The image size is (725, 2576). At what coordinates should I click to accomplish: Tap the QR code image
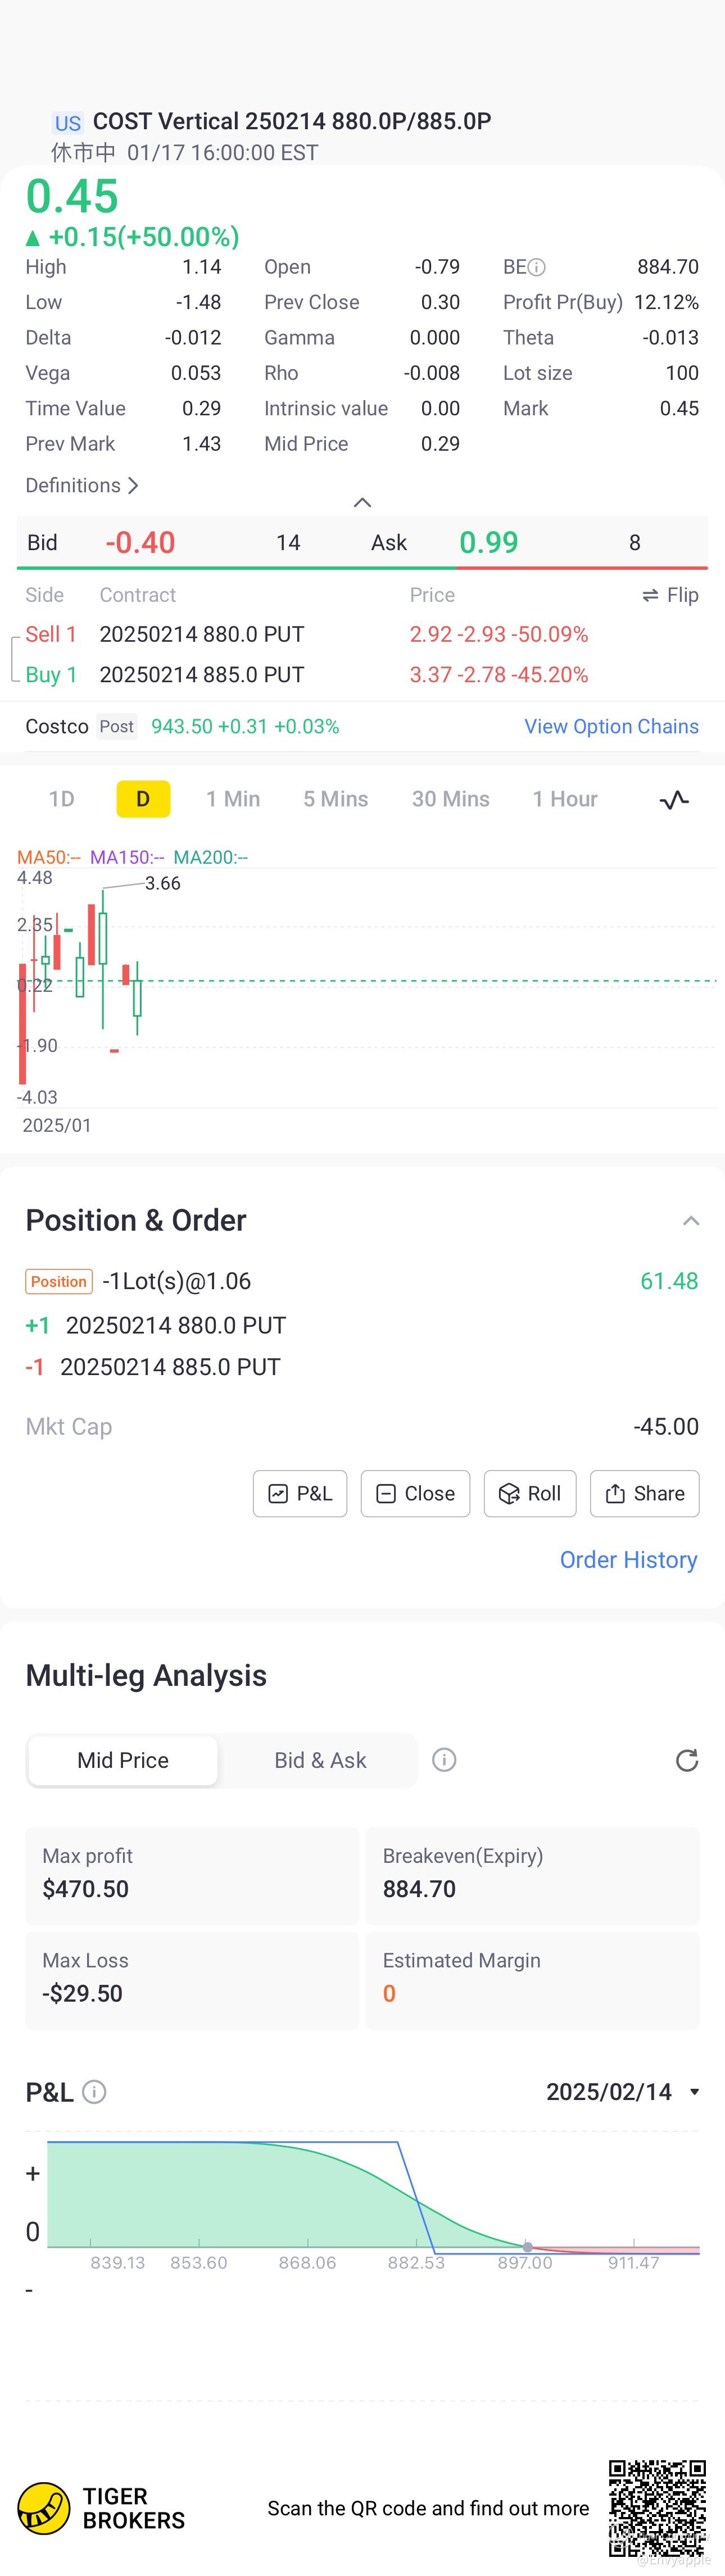click(657, 2507)
